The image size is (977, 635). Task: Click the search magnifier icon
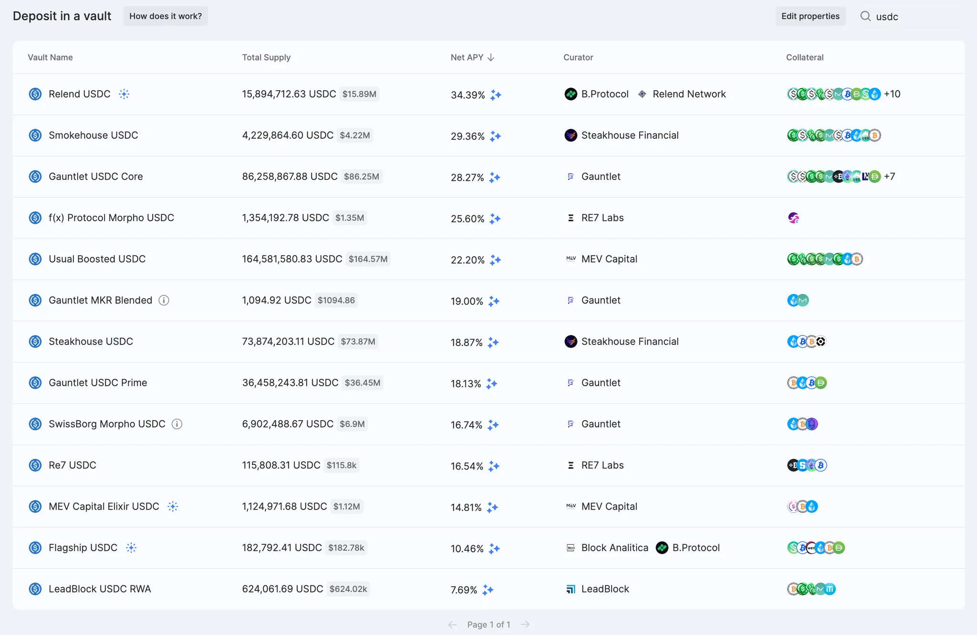(865, 16)
